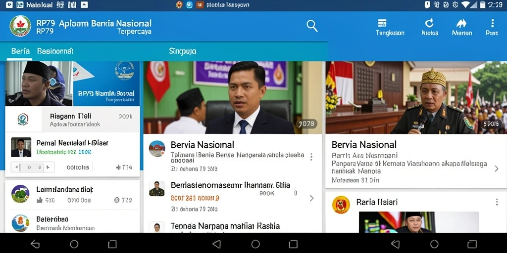Tap middle Android back button

(x=216, y=244)
